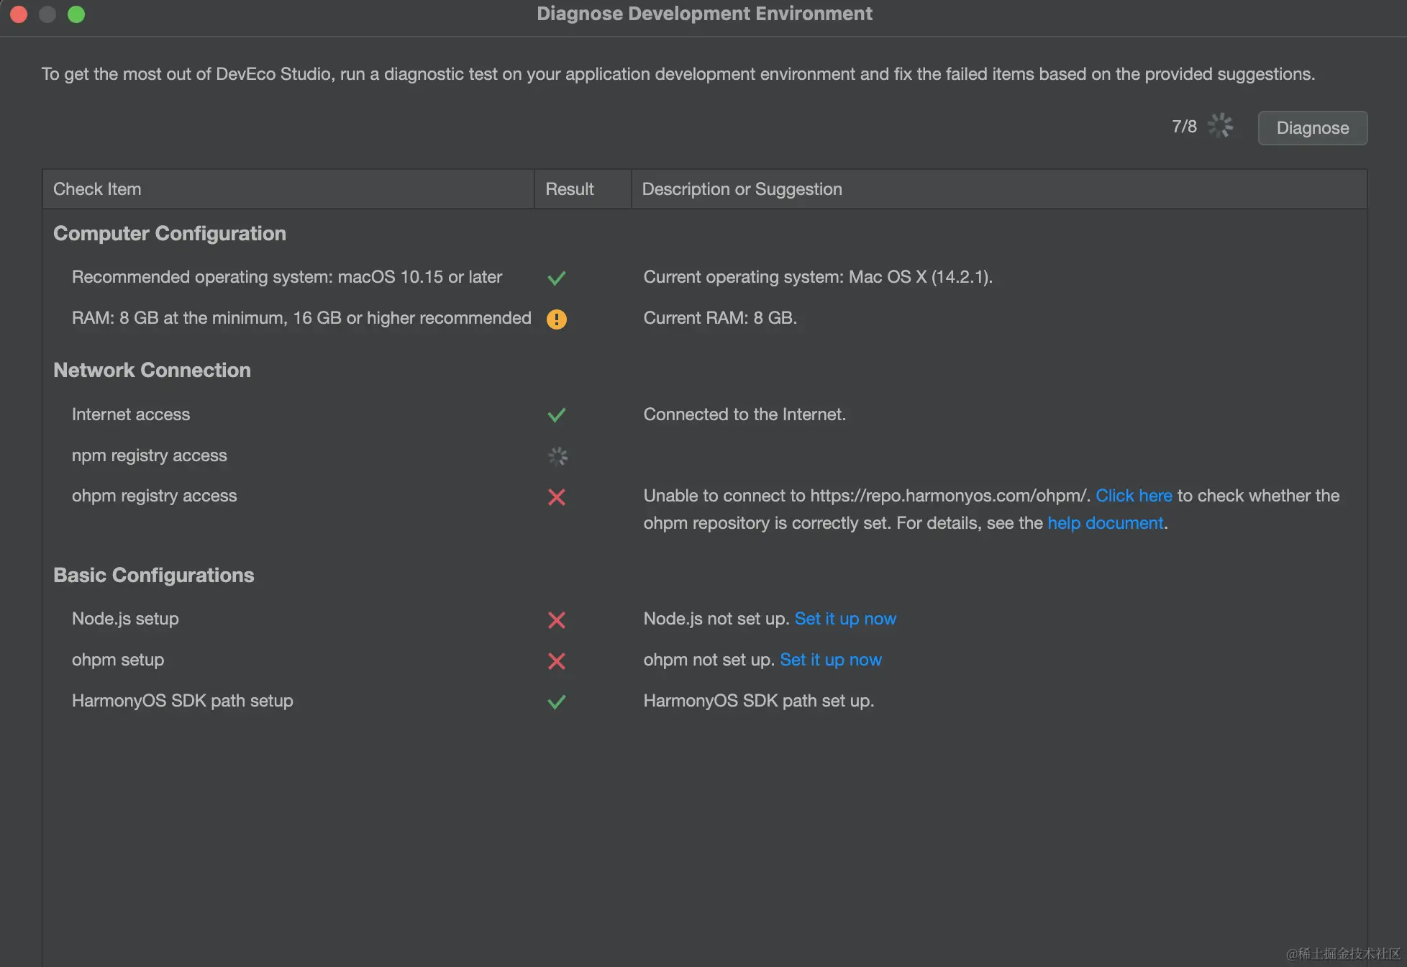Click yellow warning icon for RAM check

coord(556,319)
